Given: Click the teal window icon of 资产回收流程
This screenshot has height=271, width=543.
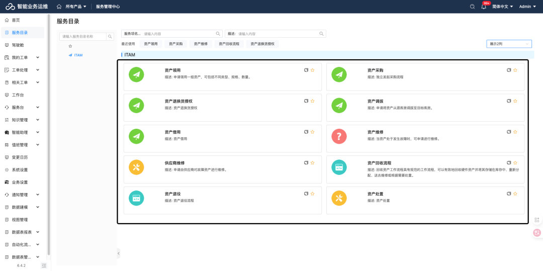Looking at the screenshot, I should point(339,167).
